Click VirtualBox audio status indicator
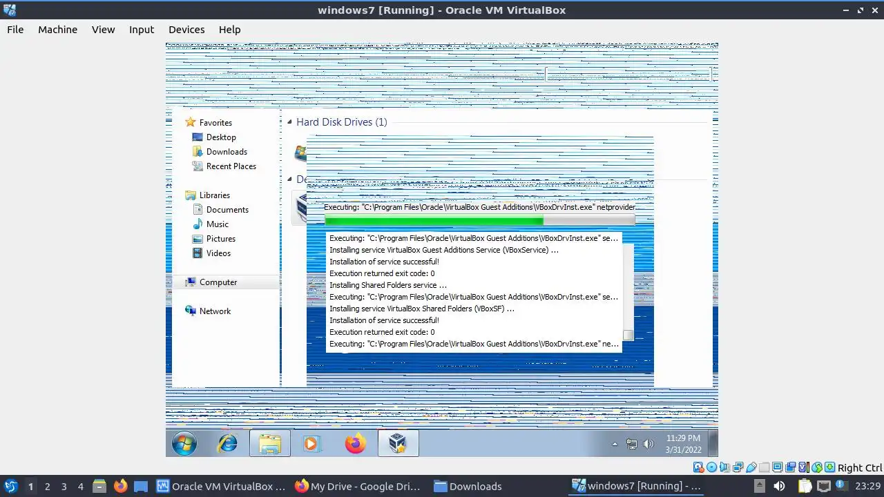Screen dimensions: 884x497 pyautogui.click(x=725, y=467)
